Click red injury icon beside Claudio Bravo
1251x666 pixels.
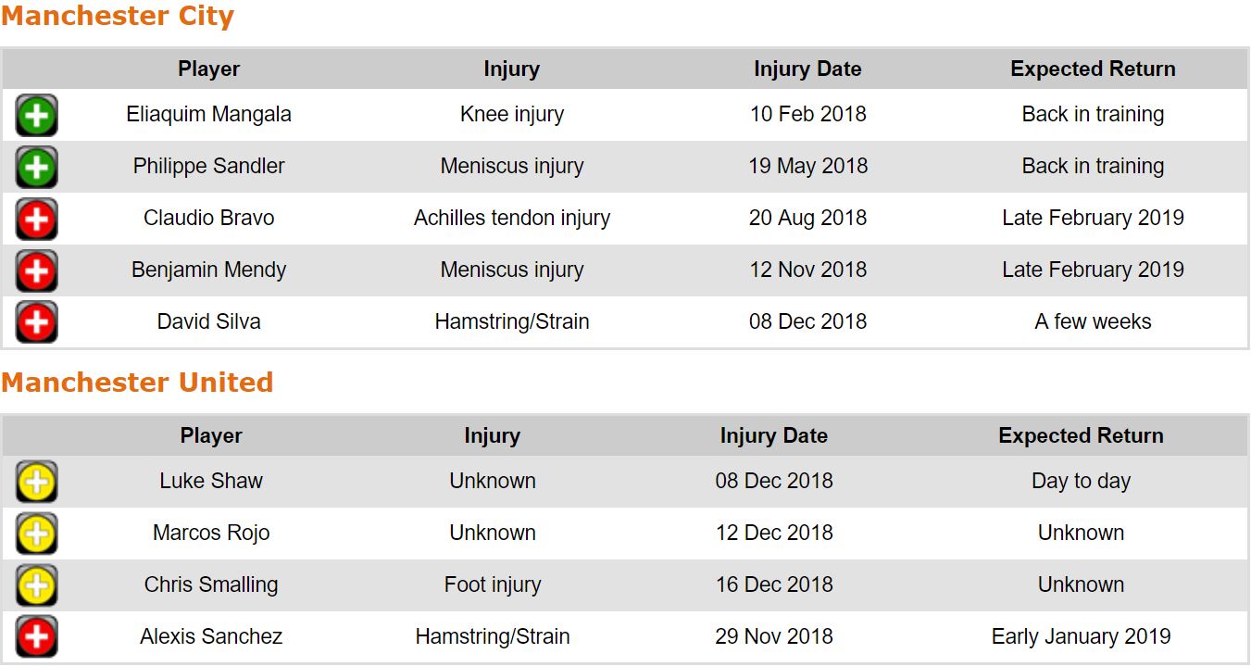click(x=36, y=220)
